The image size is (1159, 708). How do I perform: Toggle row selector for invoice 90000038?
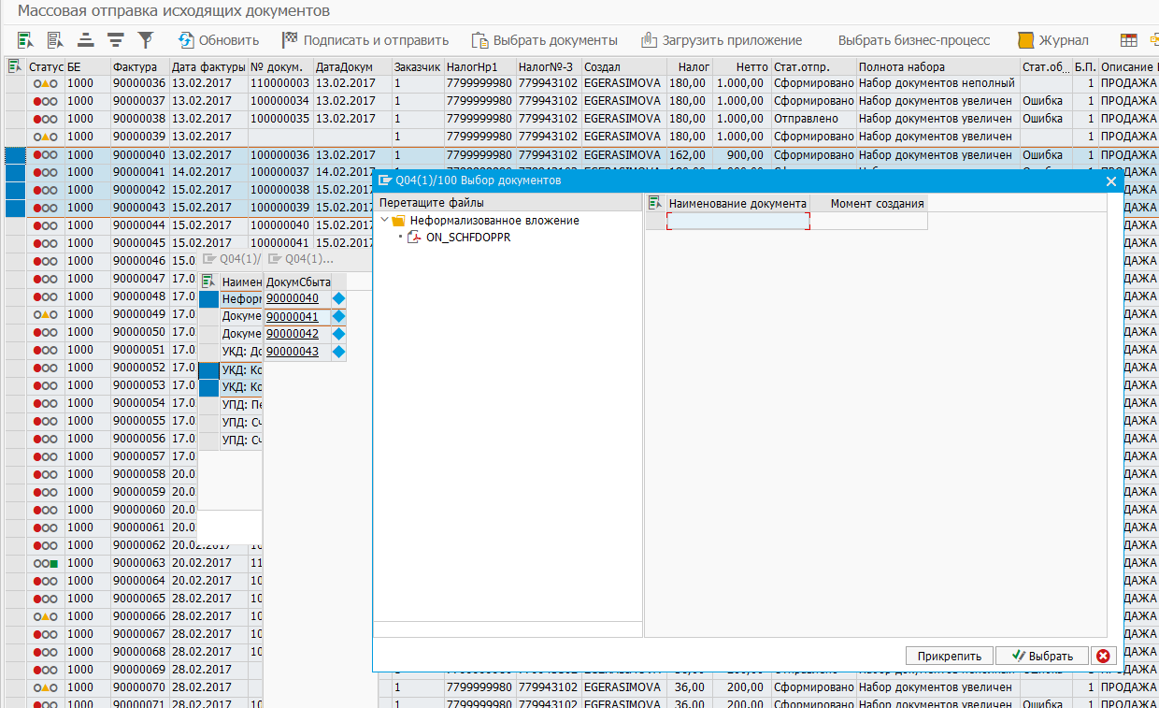click(x=16, y=120)
